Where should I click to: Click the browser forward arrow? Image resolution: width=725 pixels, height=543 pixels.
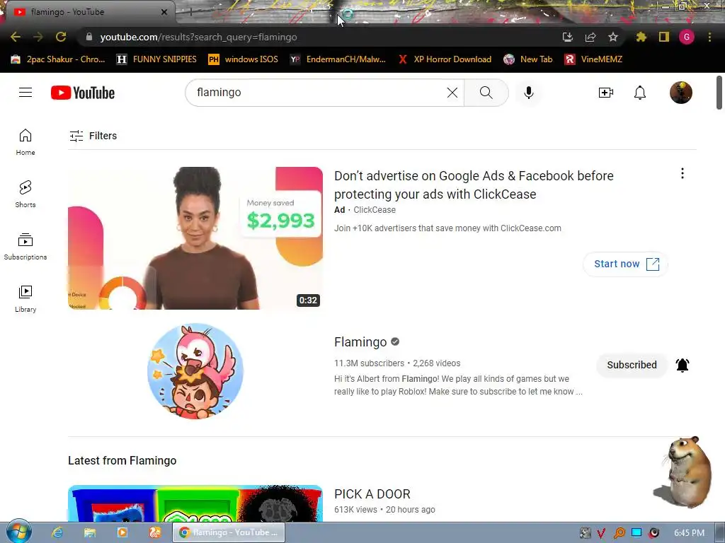(x=38, y=37)
